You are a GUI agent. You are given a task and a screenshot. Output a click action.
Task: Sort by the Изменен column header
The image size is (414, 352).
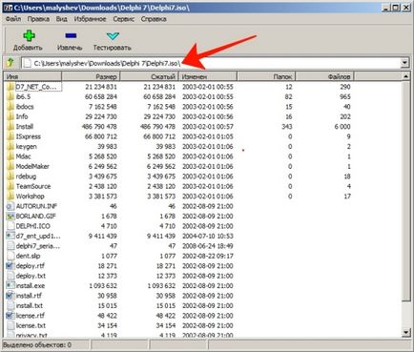(208, 76)
